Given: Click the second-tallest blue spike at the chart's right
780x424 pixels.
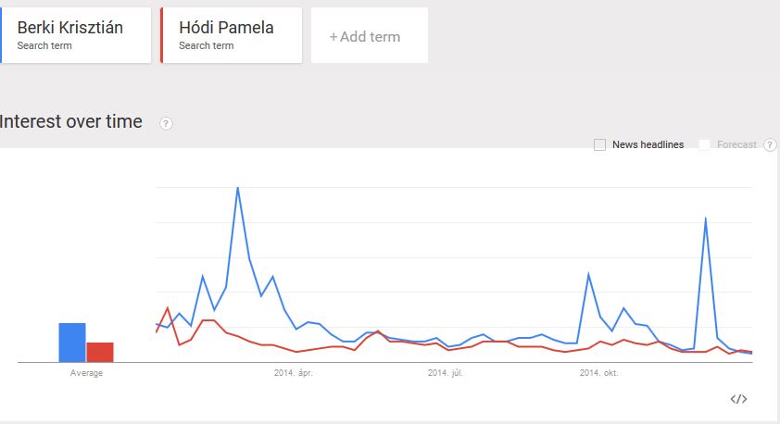Looking at the screenshot, I should (x=706, y=218).
